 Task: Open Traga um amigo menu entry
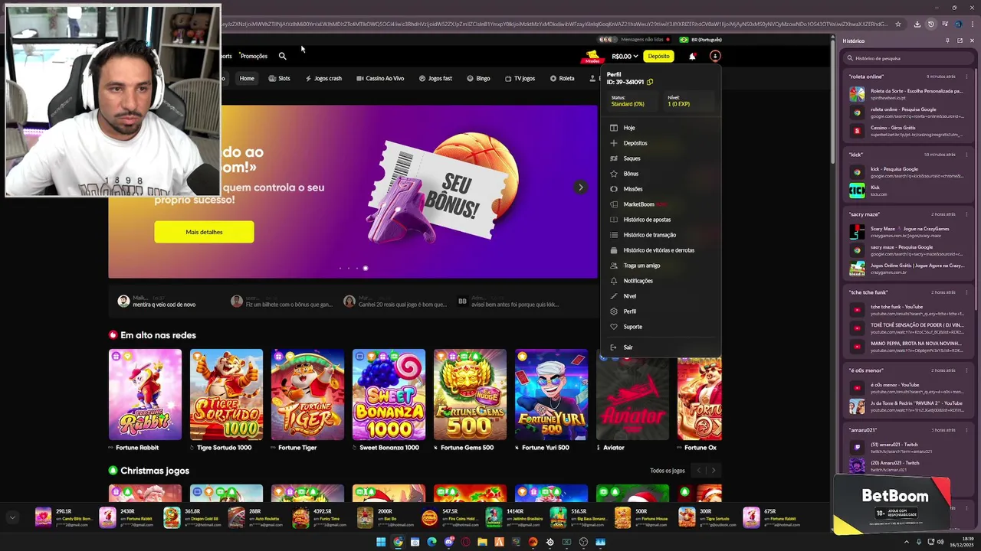click(641, 266)
